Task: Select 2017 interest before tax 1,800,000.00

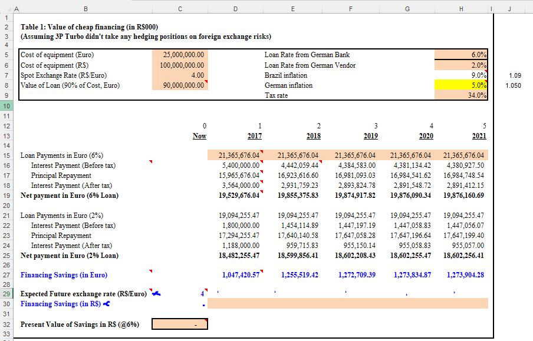Action: click(235, 226)
